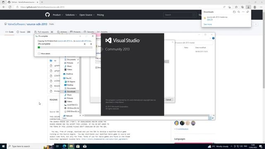This screenshot has height=149, width=265.
Task: Click Explorer horizontal scrollbar
Action: [147, 115]
